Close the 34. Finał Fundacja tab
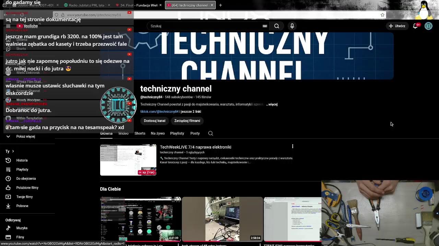Screen dimensions: 439x246 (160, 5)
